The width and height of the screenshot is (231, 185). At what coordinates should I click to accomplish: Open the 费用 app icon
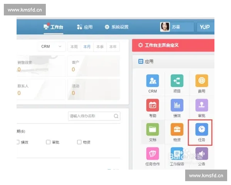point(201,81)
